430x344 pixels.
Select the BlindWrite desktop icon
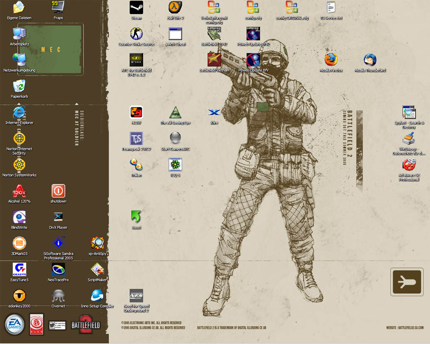coord(19,217)
